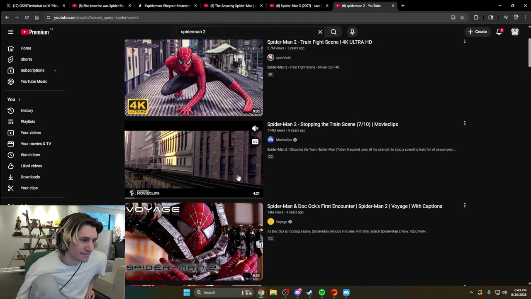531x299 pixels.
Task: Reload the current page
Action: pos(27,17)
